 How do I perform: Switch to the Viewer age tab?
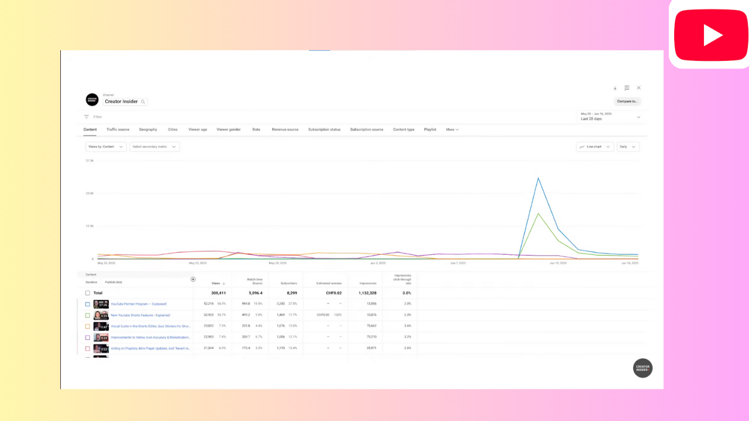(198, 130)
